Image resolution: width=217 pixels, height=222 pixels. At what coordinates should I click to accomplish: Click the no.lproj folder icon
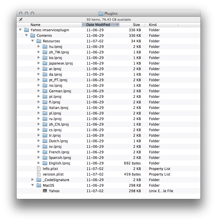45,86
